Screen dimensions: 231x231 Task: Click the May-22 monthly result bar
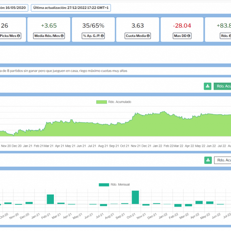click(x=210, y=203)
